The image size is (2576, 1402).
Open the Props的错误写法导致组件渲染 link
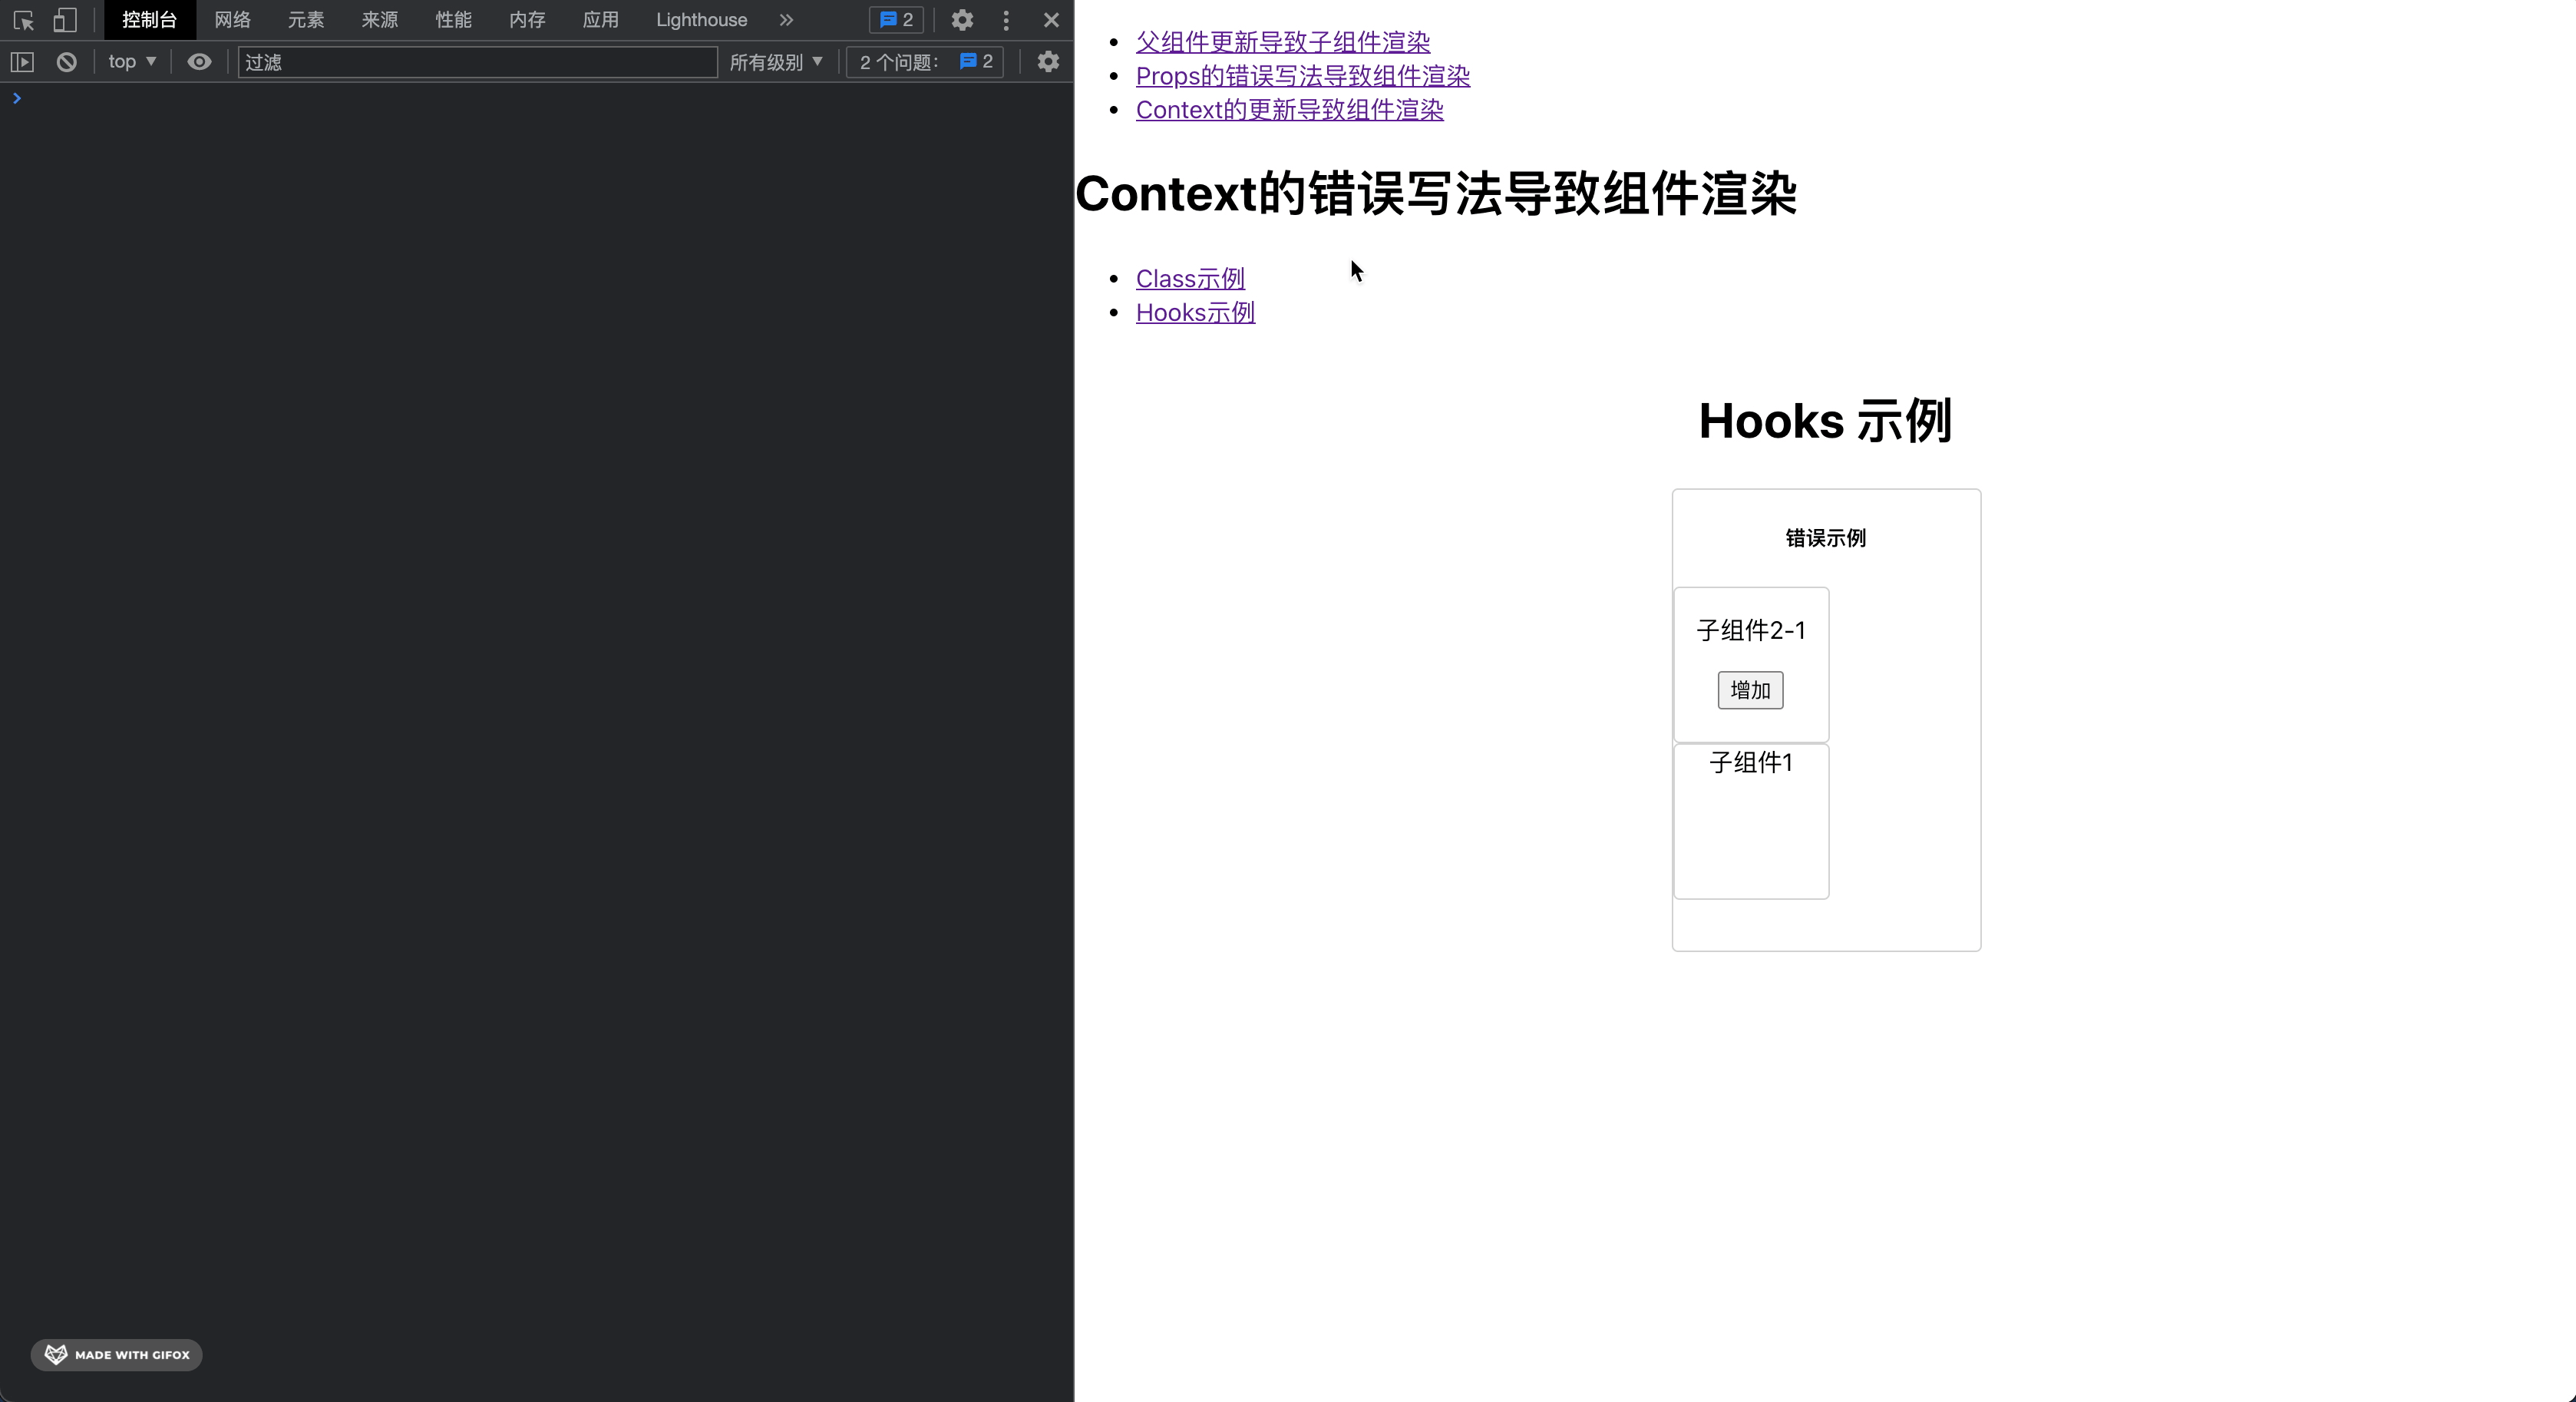1302,76
